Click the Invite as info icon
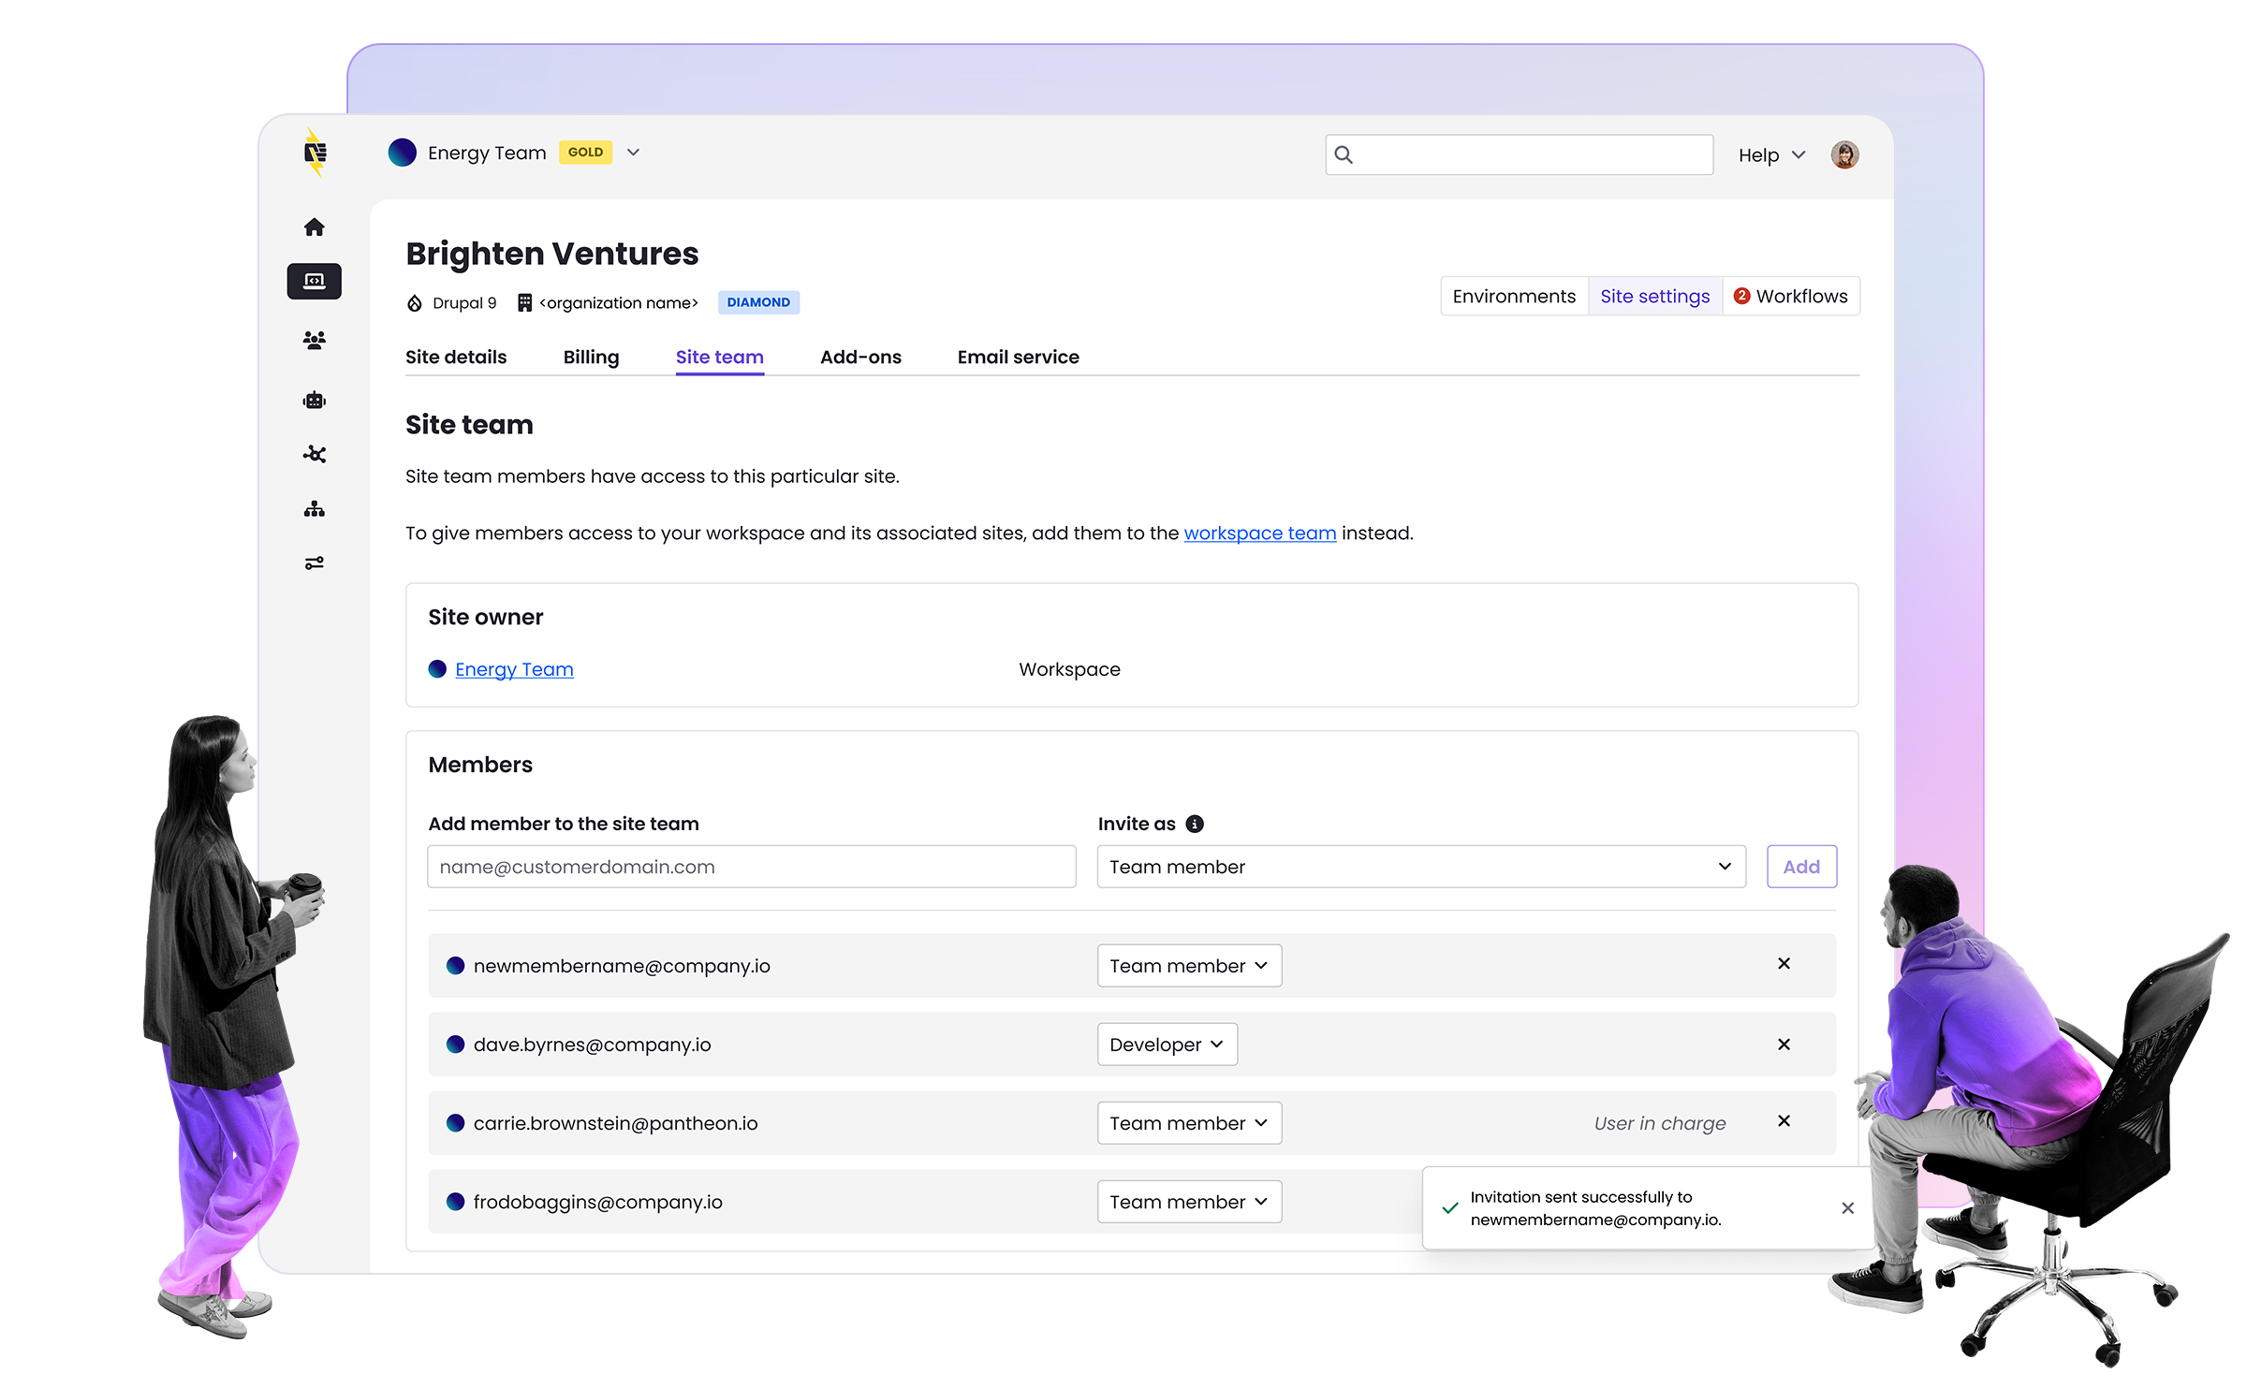The width and height of the screenshot is (2247, 1388). tap(1195, 824)
